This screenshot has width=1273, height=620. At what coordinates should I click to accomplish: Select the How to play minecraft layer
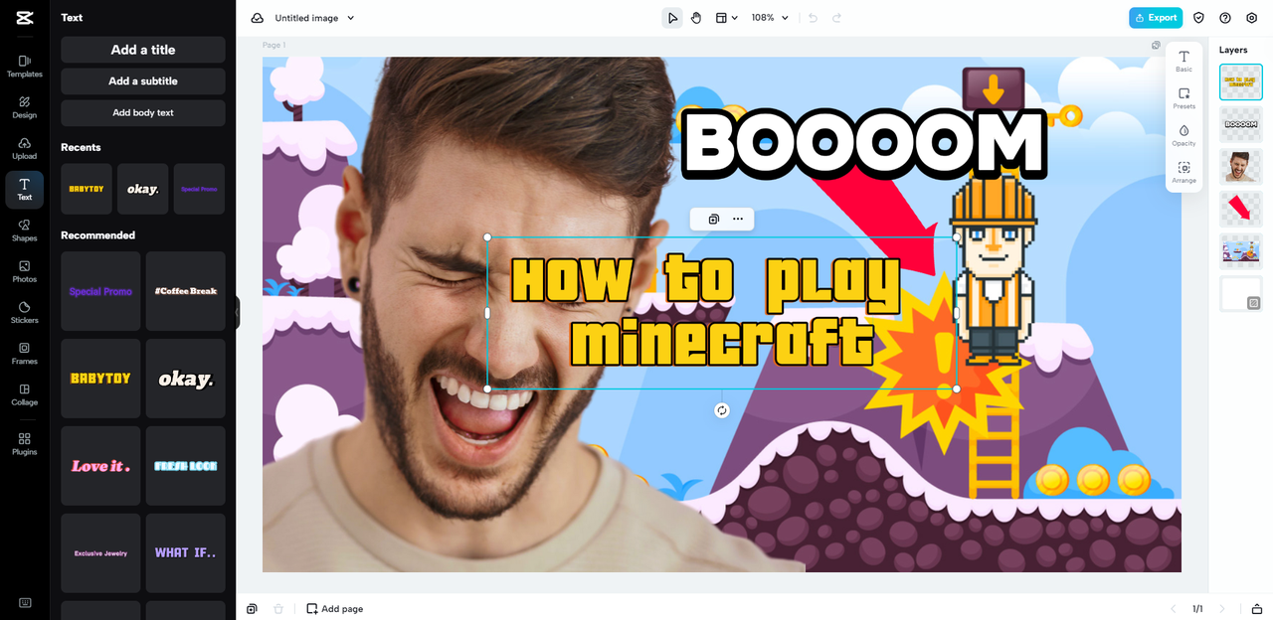click(1241, 82)
